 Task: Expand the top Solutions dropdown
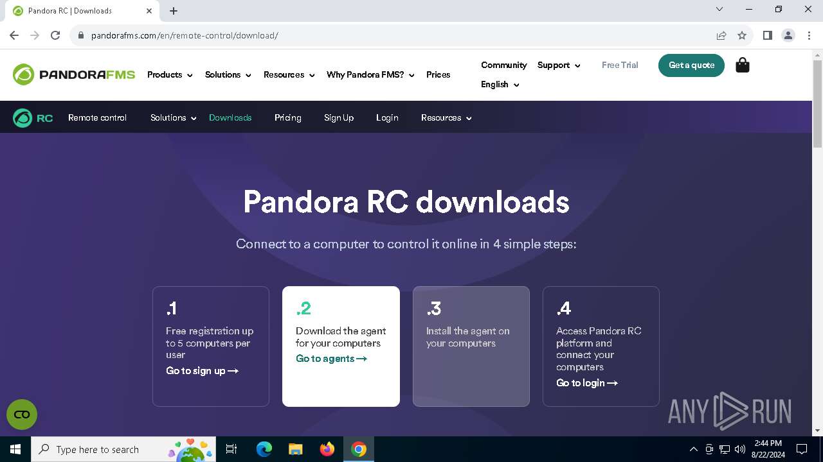pyautogui.click(x=228, y=74)
